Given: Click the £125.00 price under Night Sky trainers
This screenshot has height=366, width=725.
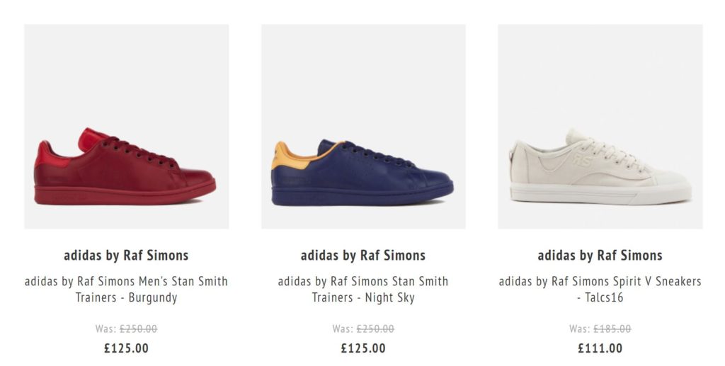Looking at the screenshot, I should (x=363, y=348).
